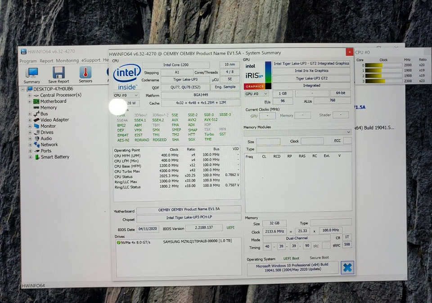Screen dimensions: 432x303
Task: Expand the Video Adapter node
Action: coord(30,120)
